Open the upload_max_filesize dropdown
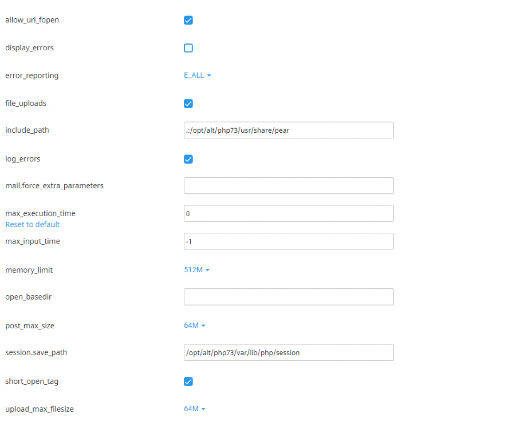The image size is (528, 429). click(195, 408)
